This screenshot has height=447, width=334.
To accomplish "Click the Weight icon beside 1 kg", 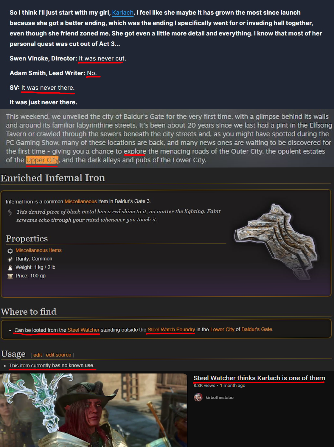I will [10, 268].
